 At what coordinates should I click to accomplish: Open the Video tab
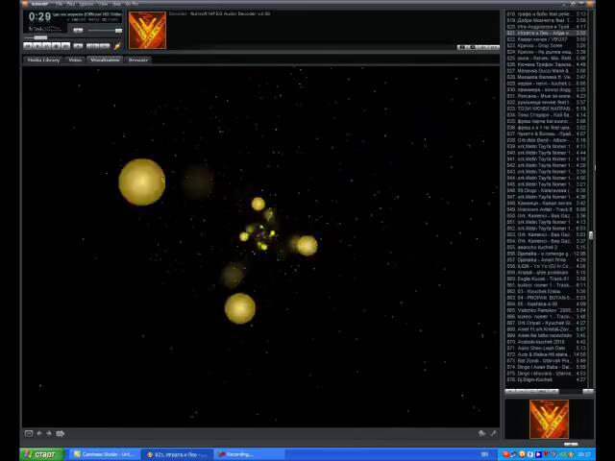[x=75, y=60]
